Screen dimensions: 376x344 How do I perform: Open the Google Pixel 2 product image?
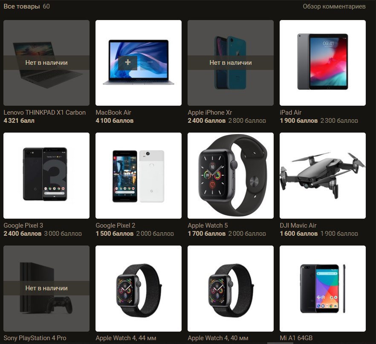(x=139, y=176)
